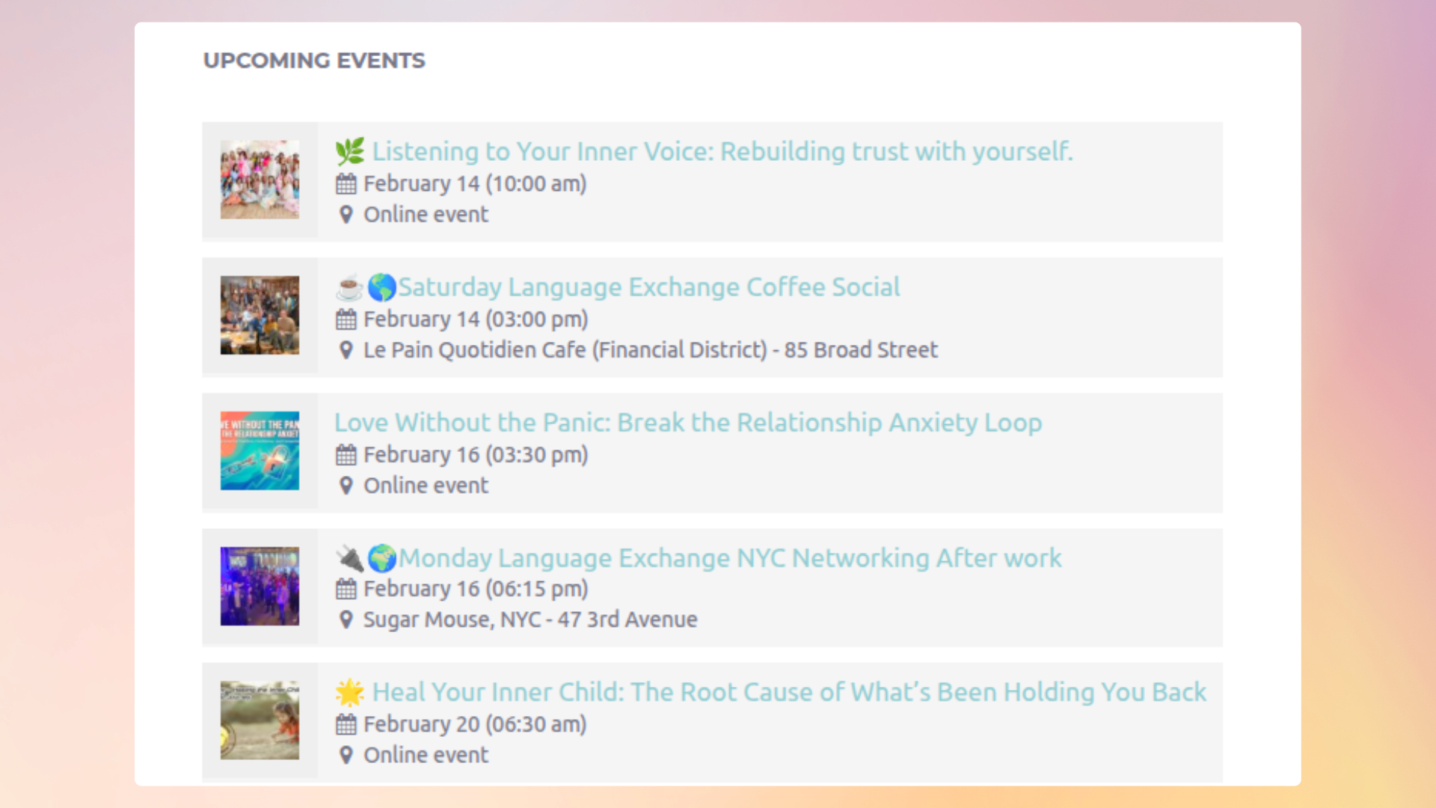Open the Saturday Language Exchange Coffee Social link
Screen dimensions: 1436x808
click(648, 287)
